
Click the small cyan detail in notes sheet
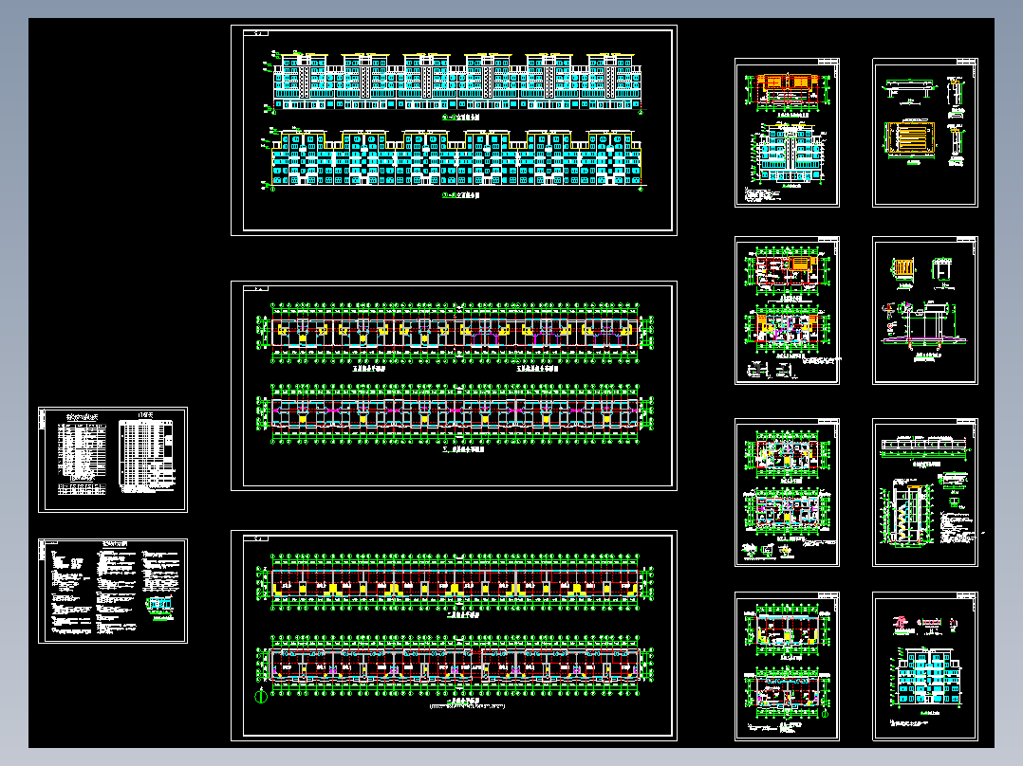click(x=159, y=605)
